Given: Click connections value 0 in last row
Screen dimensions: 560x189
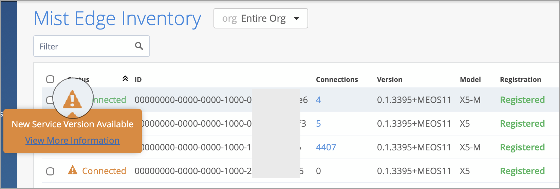Looking at the screenshot, I should 318,171.
